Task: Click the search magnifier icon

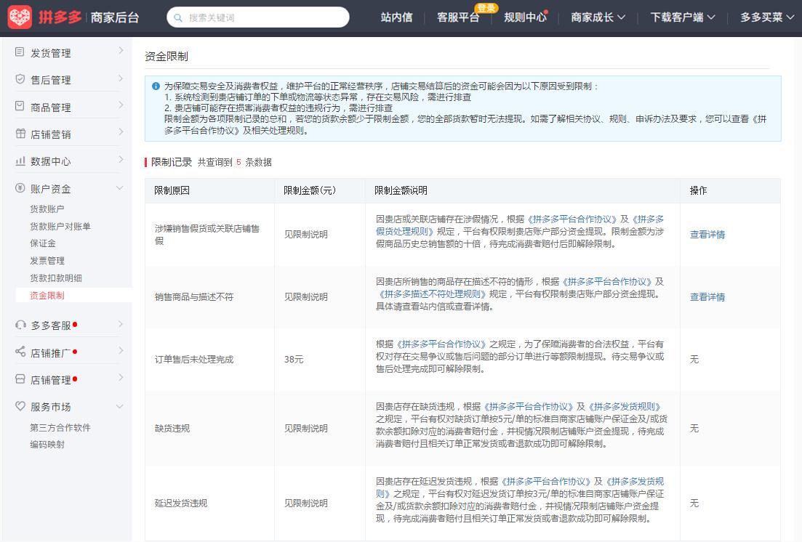Action: click(x=177, y=16)
